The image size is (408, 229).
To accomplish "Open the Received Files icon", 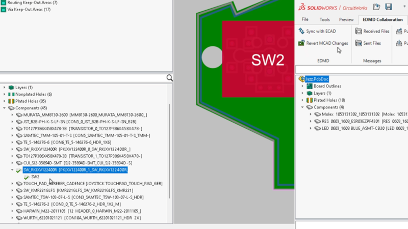I will pos(359,31).
